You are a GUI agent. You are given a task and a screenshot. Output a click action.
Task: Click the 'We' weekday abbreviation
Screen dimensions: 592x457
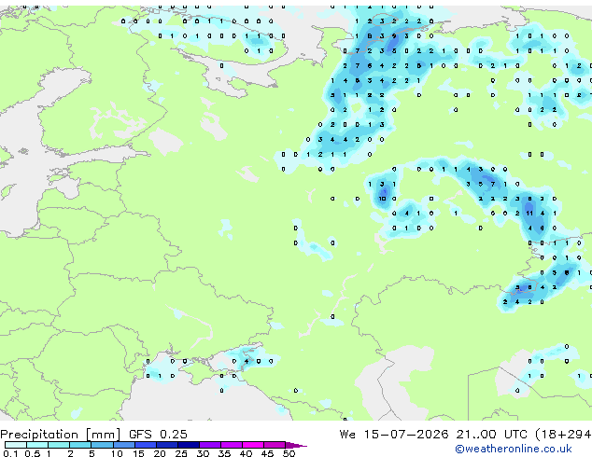coord(347,435)
